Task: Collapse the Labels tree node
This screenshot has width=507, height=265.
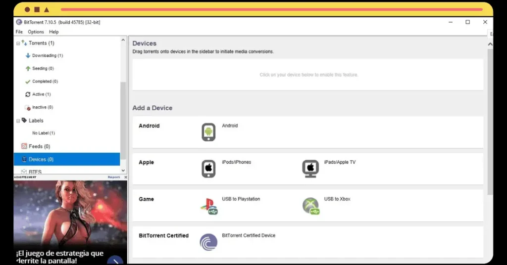Action: coord(18,121)
